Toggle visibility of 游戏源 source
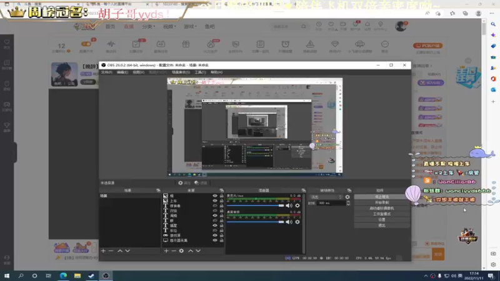The width and height of the screenshot is (500, 281). [215, 235]
